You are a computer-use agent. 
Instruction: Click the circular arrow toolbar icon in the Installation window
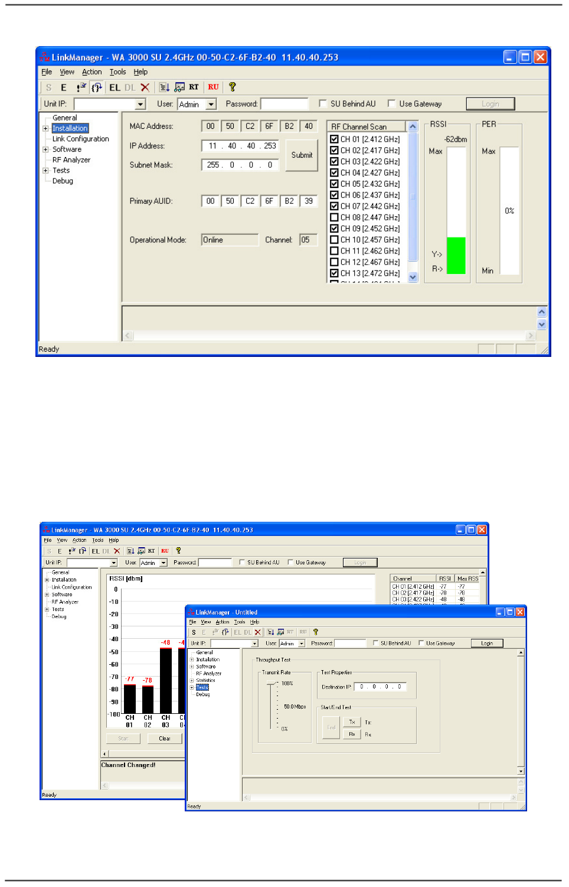point(97,87)
